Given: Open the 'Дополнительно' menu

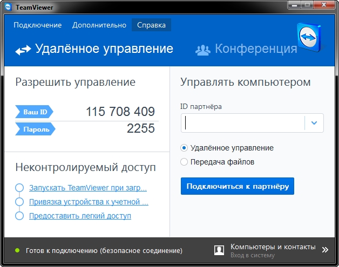Looking at the screenshot, I should (99, 25).
